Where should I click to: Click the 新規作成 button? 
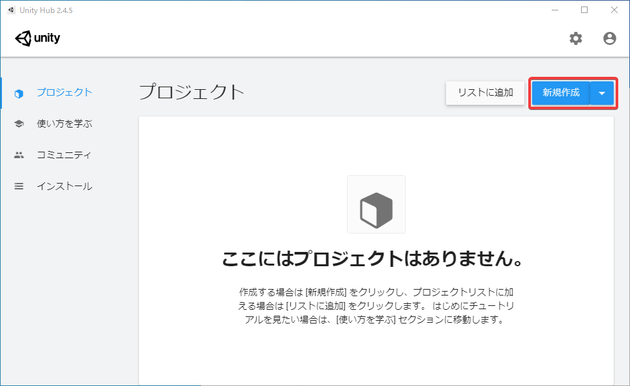coord(562,93)
